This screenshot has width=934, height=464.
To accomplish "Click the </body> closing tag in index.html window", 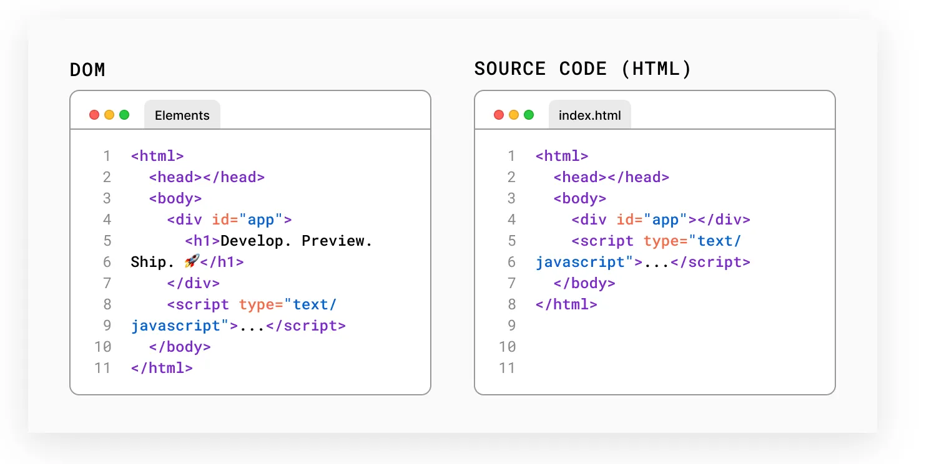I will 584,283.
